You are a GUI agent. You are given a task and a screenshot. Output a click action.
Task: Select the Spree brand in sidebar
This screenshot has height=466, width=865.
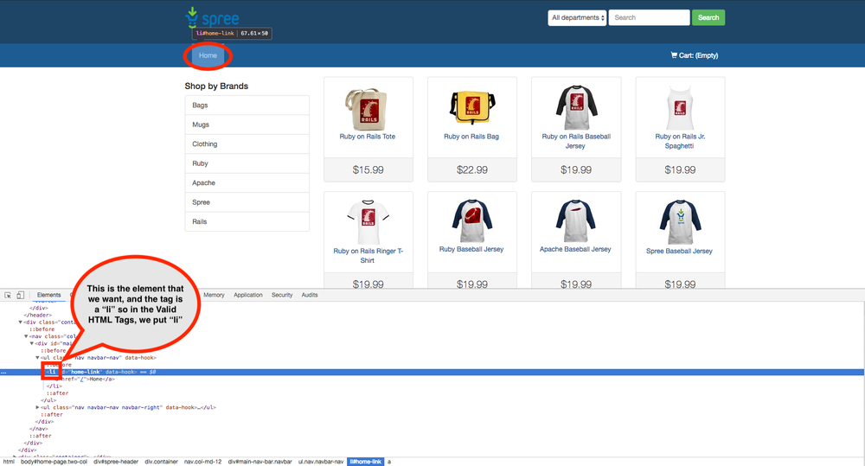[247, 202]
